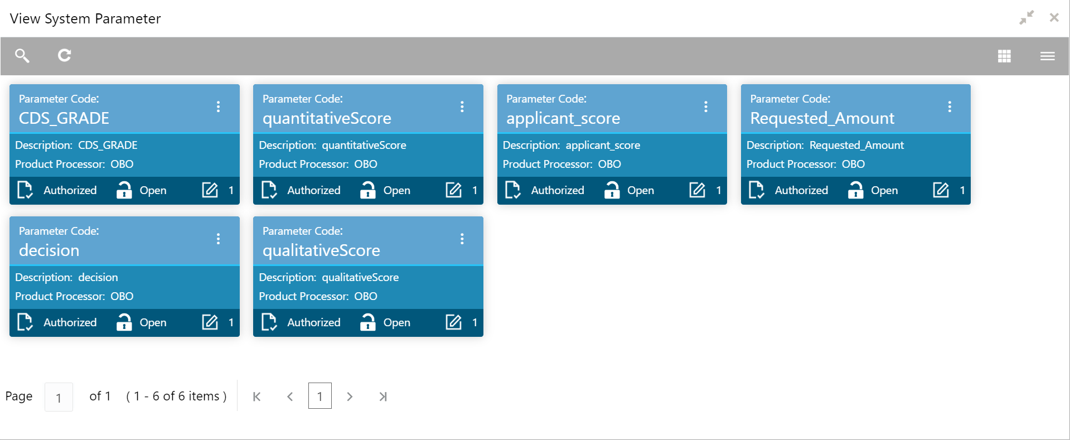Click the Page number input field
Viewport: 1070px width, 440px height.
(x=59, y=397)
